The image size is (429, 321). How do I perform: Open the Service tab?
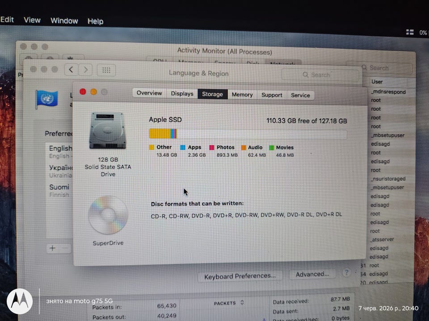click(300, 95)
